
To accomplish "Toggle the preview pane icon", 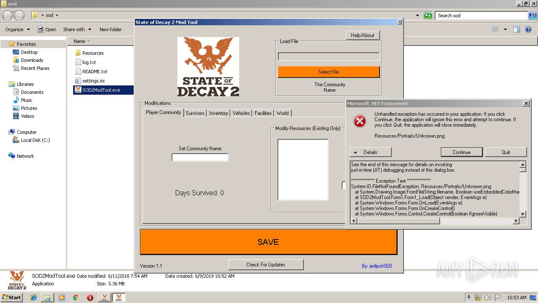I will [x=517, y=29].
